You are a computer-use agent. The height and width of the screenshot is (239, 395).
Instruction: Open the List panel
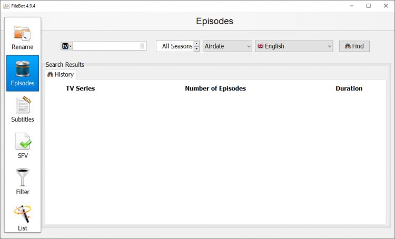pos(22,218)
